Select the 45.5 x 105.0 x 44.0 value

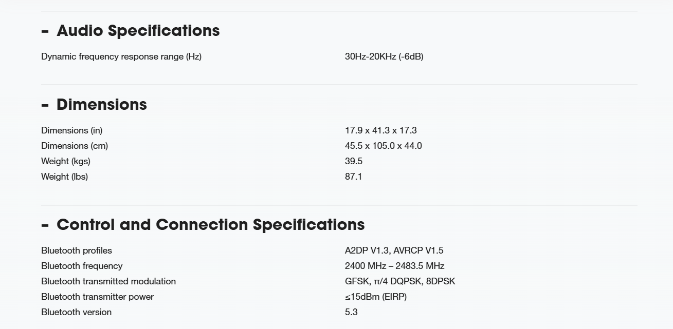coord(383,146)
